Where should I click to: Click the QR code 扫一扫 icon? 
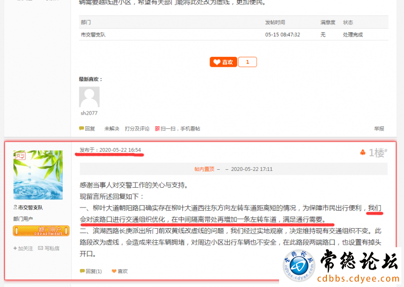click(157, 128)
